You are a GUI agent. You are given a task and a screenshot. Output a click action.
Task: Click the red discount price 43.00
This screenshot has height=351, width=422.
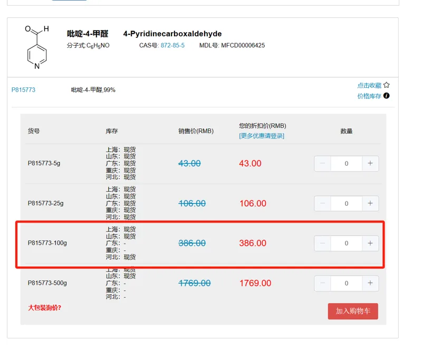[250, 164]
